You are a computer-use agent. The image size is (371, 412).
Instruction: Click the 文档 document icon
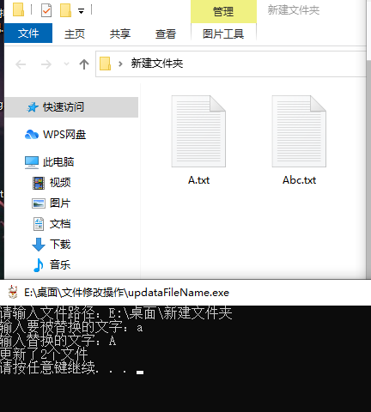(x=39, y=224)
